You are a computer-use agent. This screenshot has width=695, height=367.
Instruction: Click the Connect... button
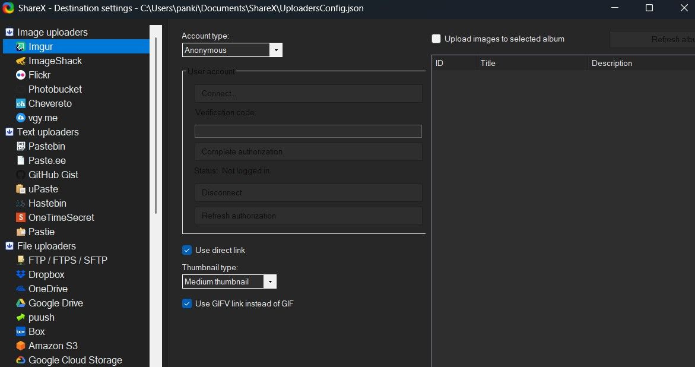point(309,93)
